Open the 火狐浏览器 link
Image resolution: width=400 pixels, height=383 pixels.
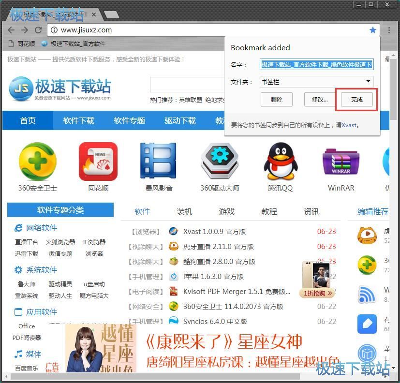(x=60, y=242)
